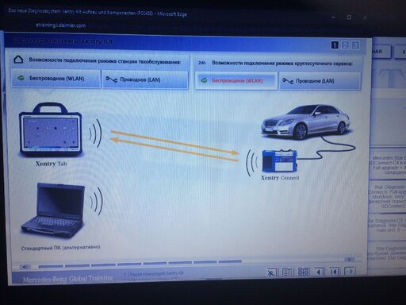Open the course contents map icon

pos(303,272)
